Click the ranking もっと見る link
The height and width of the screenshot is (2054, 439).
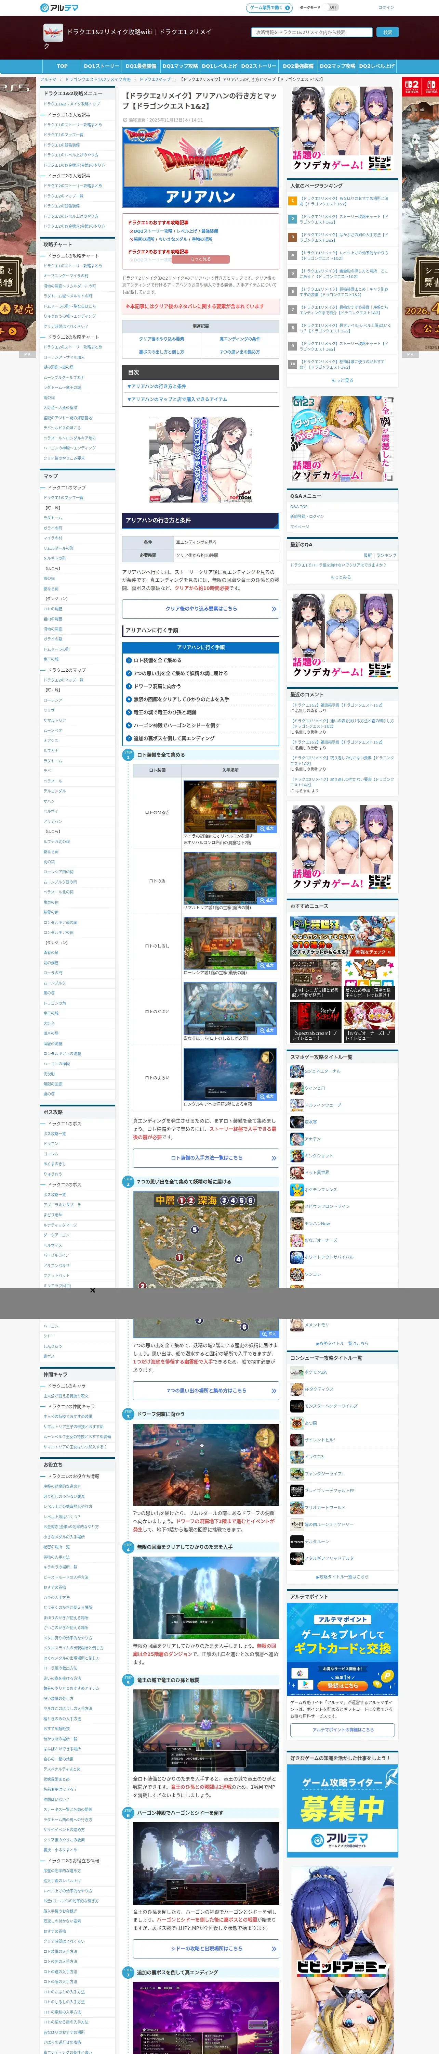(342, 380)
